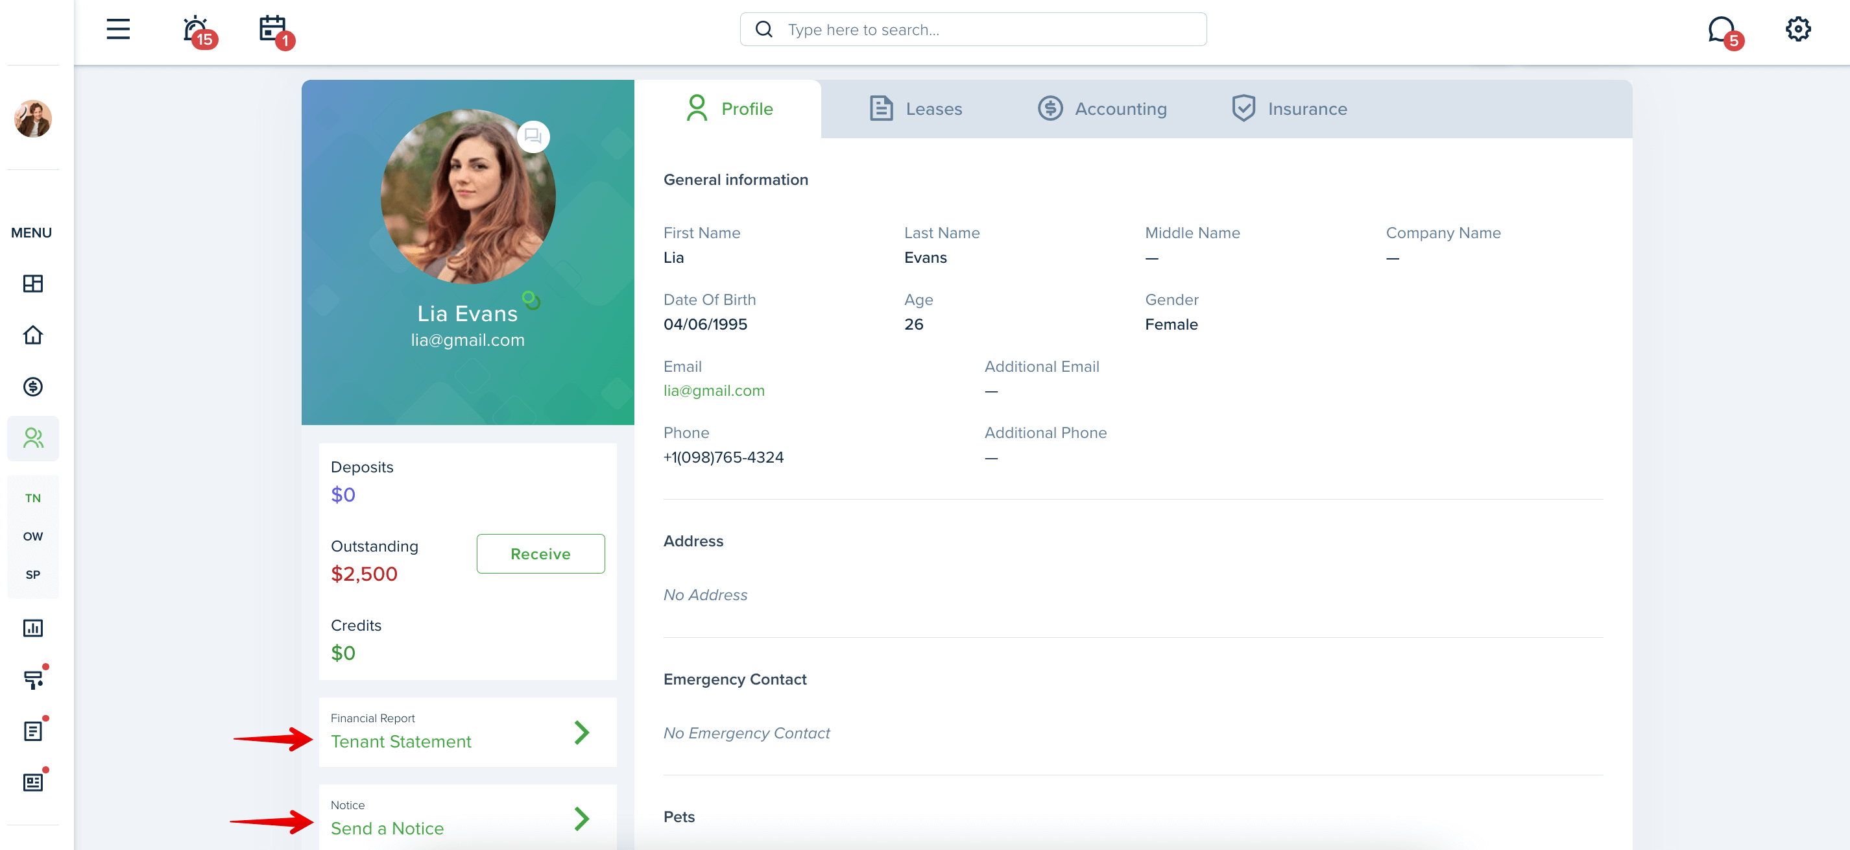Click chat bubble icon on Lia's photo

[x=533, y=136]
